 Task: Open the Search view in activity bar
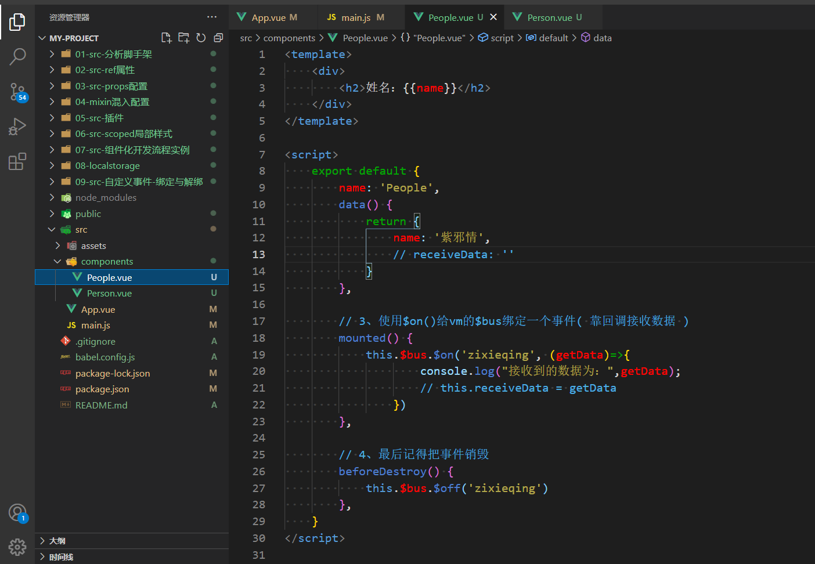[17, 57]
